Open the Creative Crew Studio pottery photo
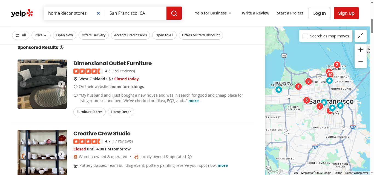The height and width of the screenshot is (175, 374). (x=42, y=152)
